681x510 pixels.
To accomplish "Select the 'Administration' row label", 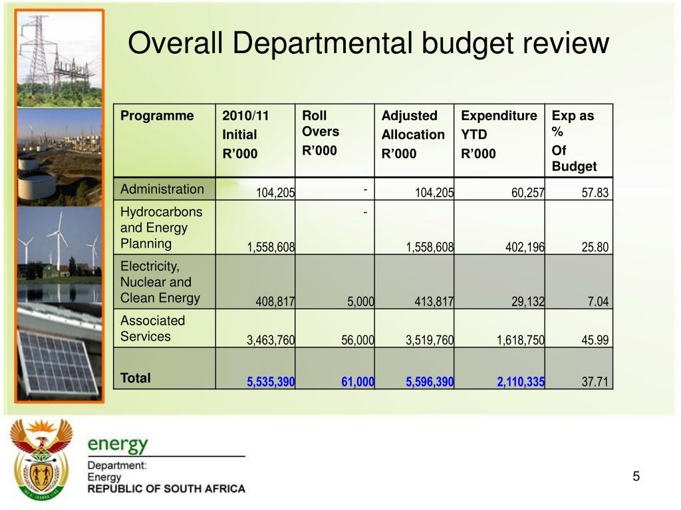I will [162, 189].
